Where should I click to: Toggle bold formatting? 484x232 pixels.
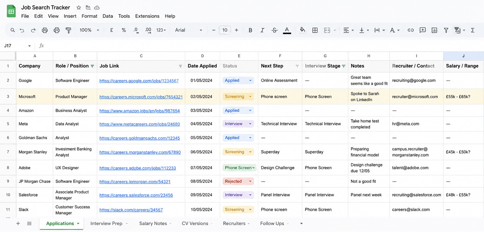coord(250,30)
